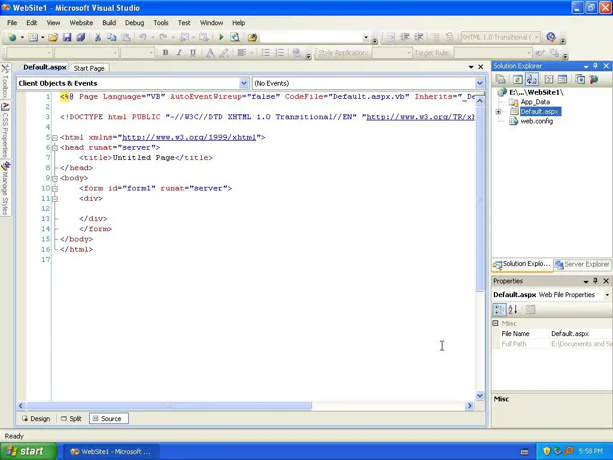
Task: Pin the Solution Explorer panel
Action: [x=596, y=66]
